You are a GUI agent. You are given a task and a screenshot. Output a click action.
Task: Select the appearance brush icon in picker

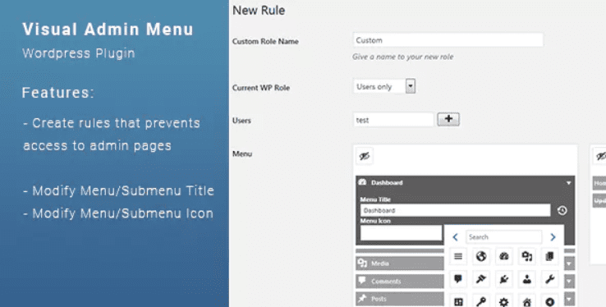481,279
